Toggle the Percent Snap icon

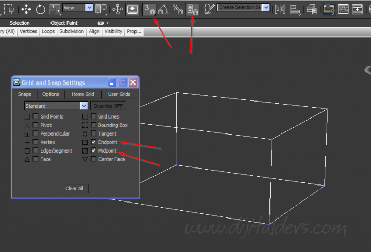(178, 9)
